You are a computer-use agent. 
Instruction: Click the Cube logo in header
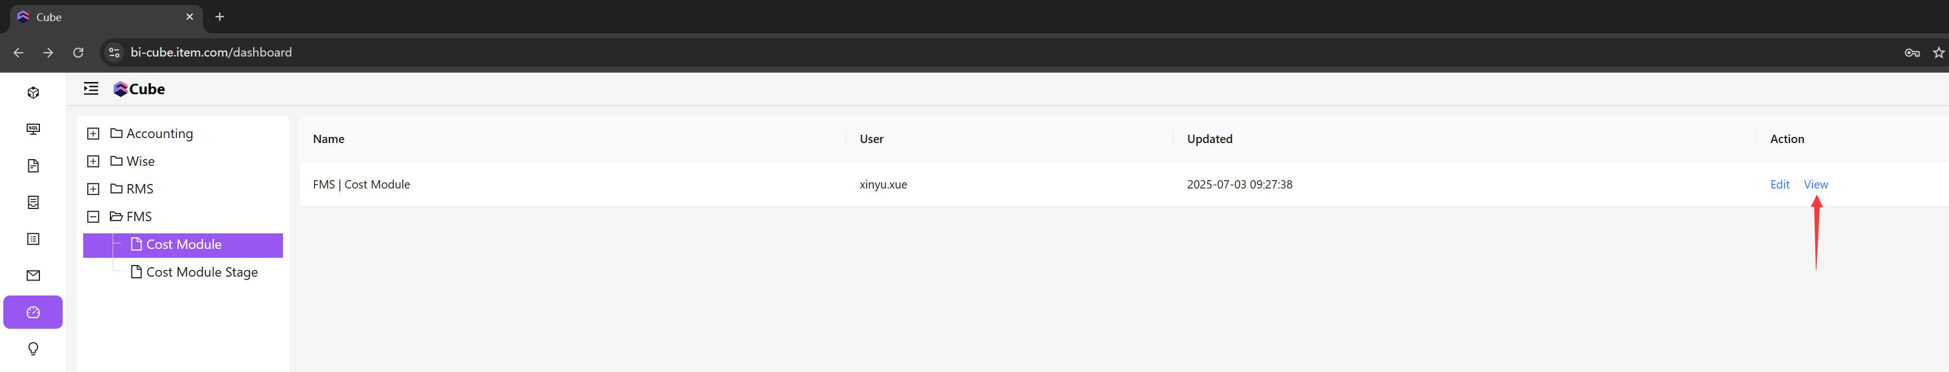pyautogui.click(x=139, y=89)
